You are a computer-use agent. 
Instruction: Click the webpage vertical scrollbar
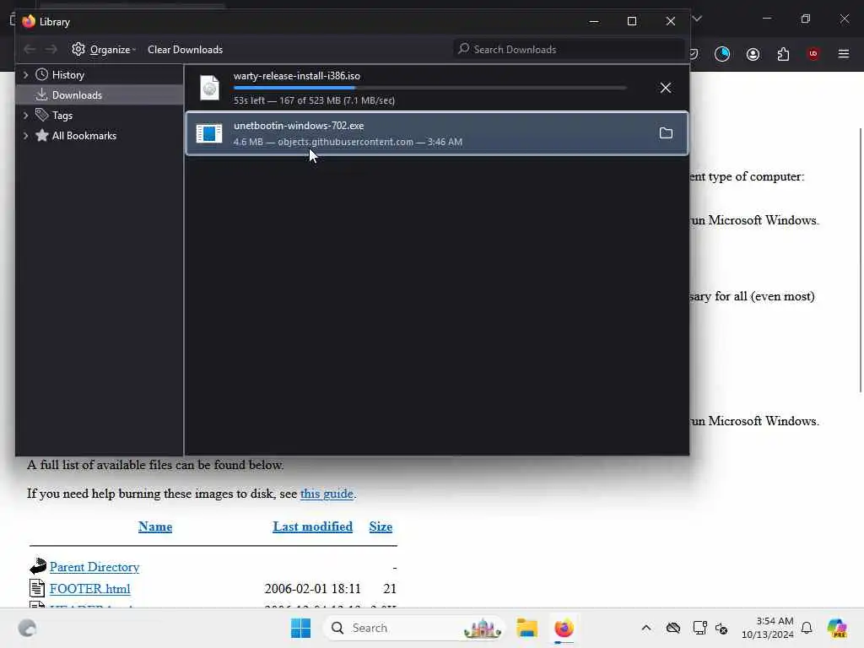point(860,259)
